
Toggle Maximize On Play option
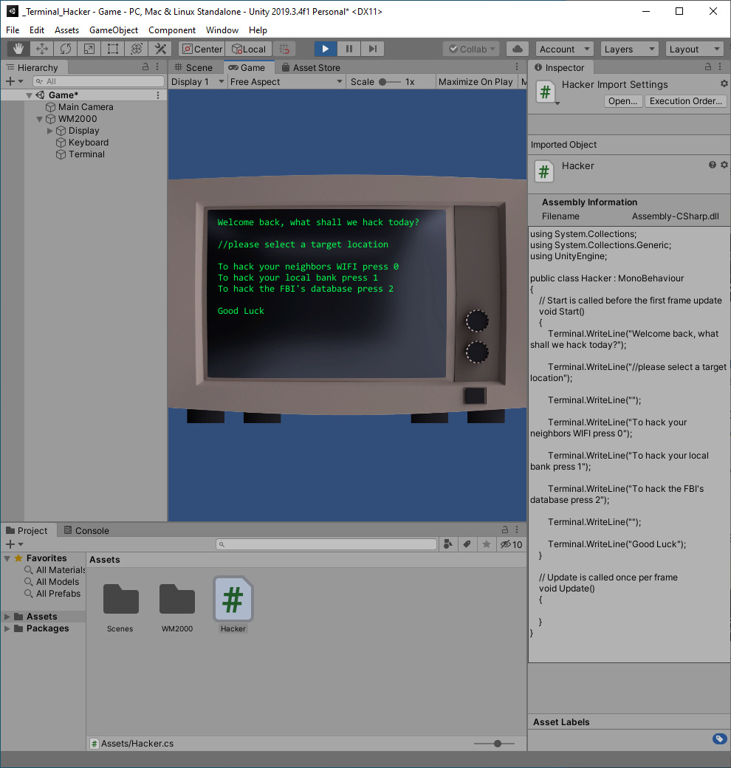(476, 82)
